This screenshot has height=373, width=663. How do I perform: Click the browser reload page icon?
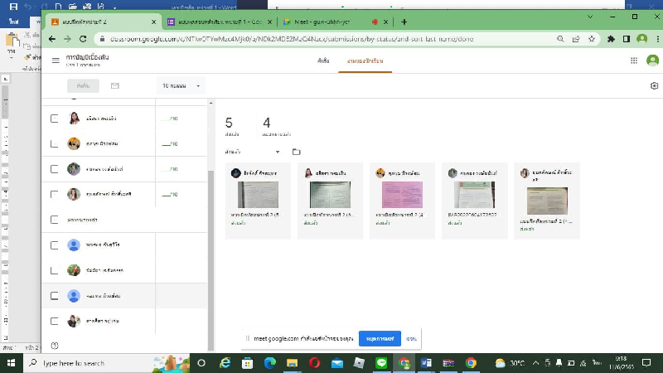[x=84, y=38]
